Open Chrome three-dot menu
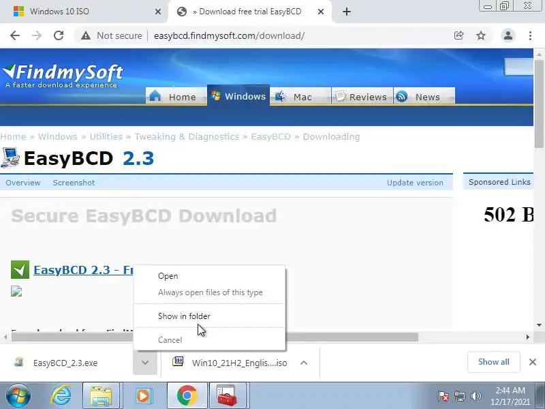 (x=530, y=35)
